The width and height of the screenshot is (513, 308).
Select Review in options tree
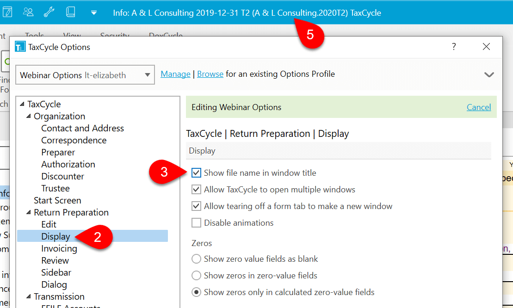pyautogui.click(x=55, y=260)
